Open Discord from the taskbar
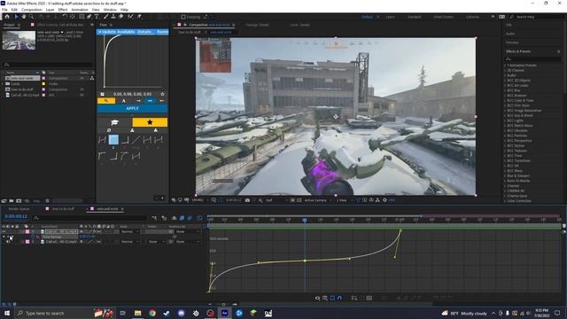The height and width of the screenshot is (319, 567). (181, 313)
